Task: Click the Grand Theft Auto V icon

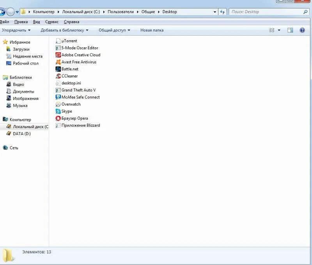Action: [58, 90]
